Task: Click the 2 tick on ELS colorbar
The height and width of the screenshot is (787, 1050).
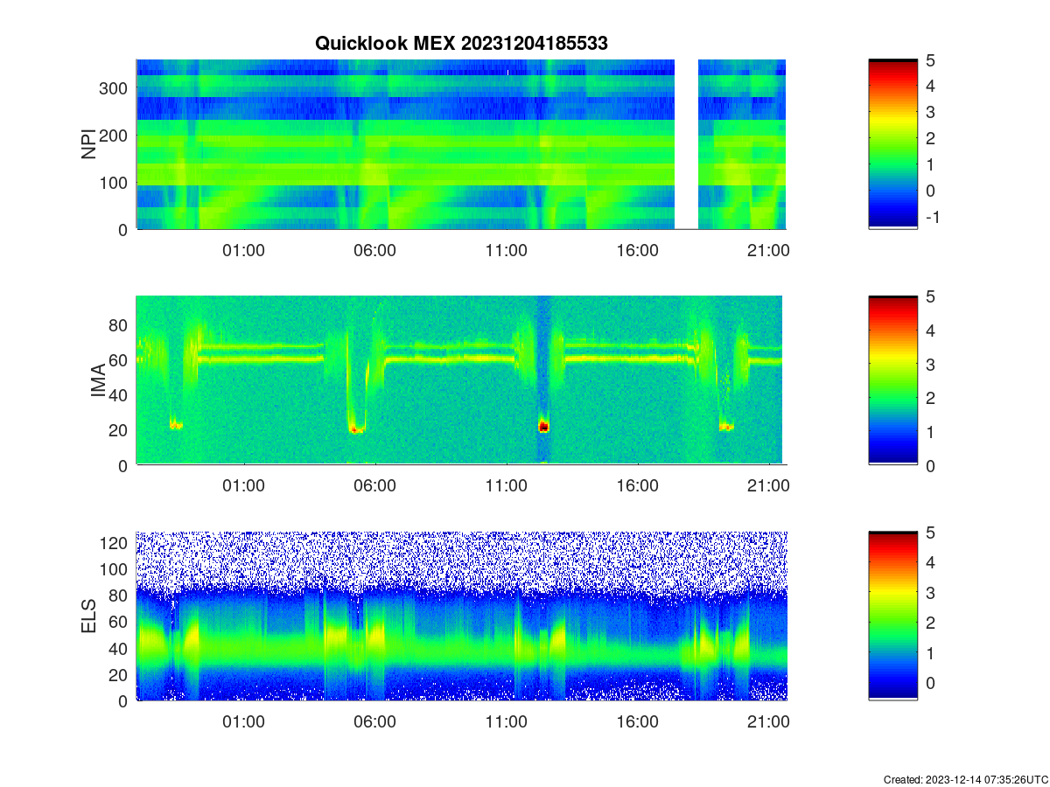Action: click(x=931, y=623)
